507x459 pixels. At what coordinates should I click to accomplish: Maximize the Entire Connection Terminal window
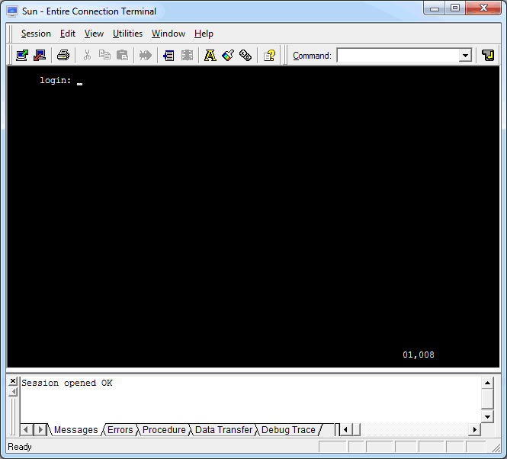click(x=455, y=8)
